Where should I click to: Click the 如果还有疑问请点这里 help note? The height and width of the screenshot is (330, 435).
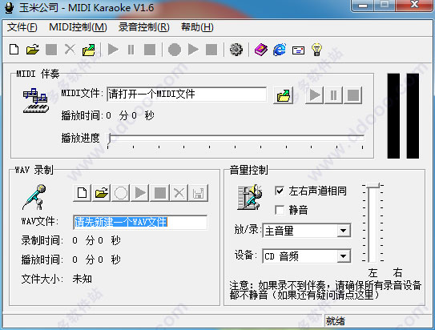325,295
